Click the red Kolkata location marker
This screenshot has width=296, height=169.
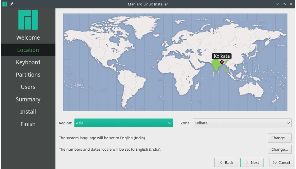222,62
